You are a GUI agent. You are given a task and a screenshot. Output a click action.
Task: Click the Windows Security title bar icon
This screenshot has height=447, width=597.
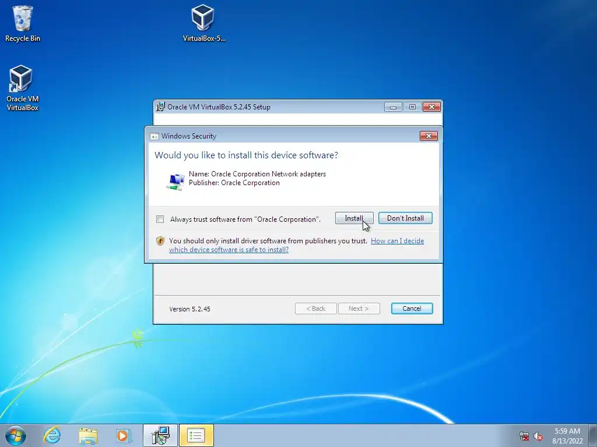click(154, 136)
